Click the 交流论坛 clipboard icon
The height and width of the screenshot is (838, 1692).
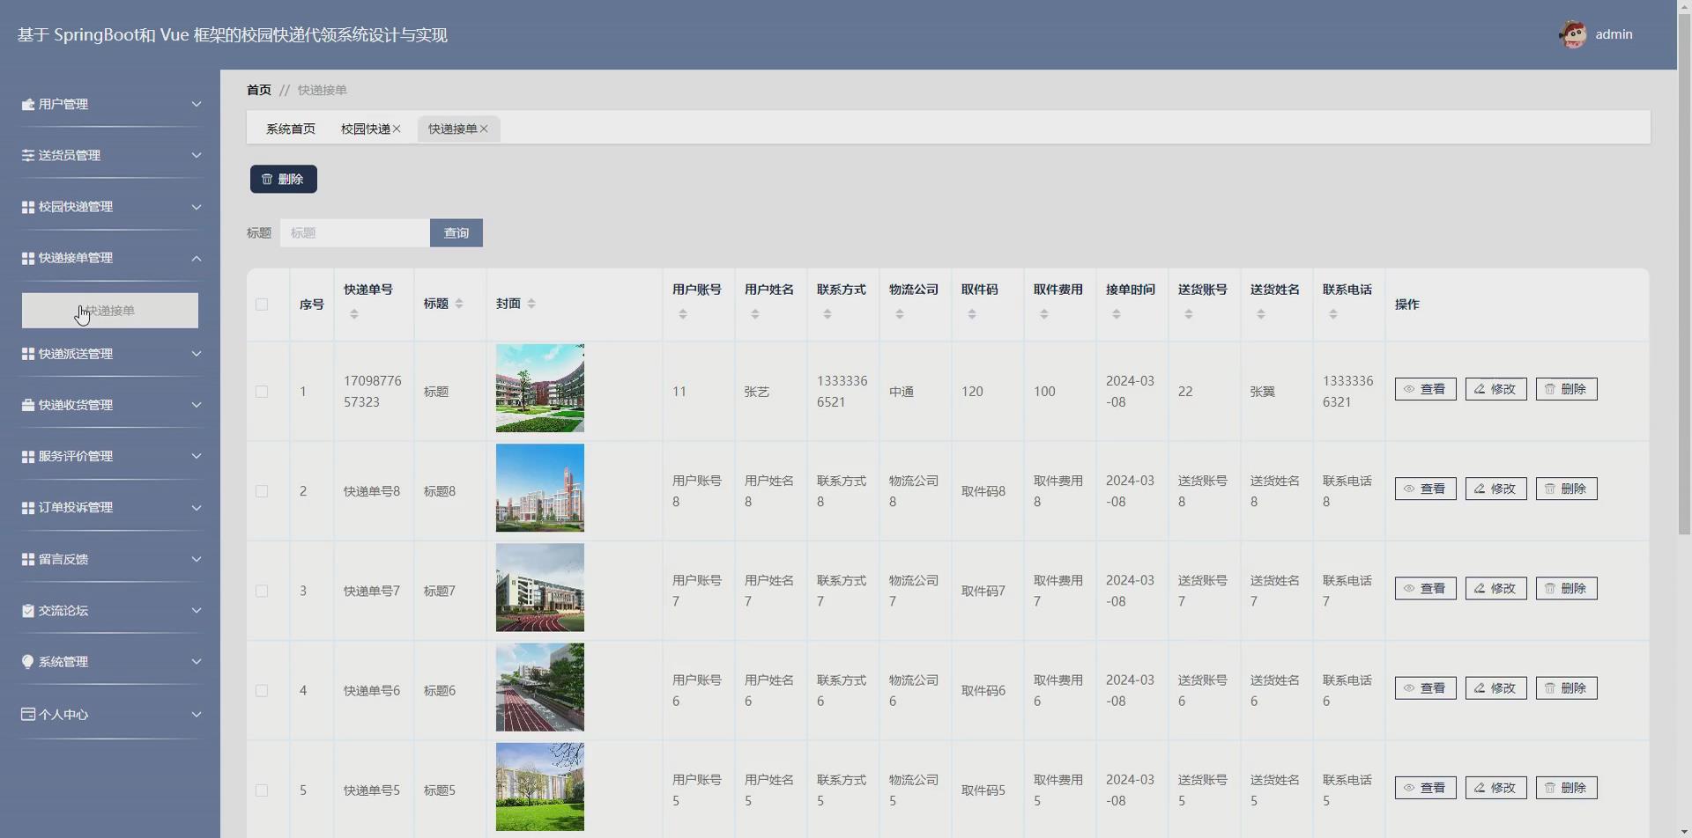click(28, 610)
